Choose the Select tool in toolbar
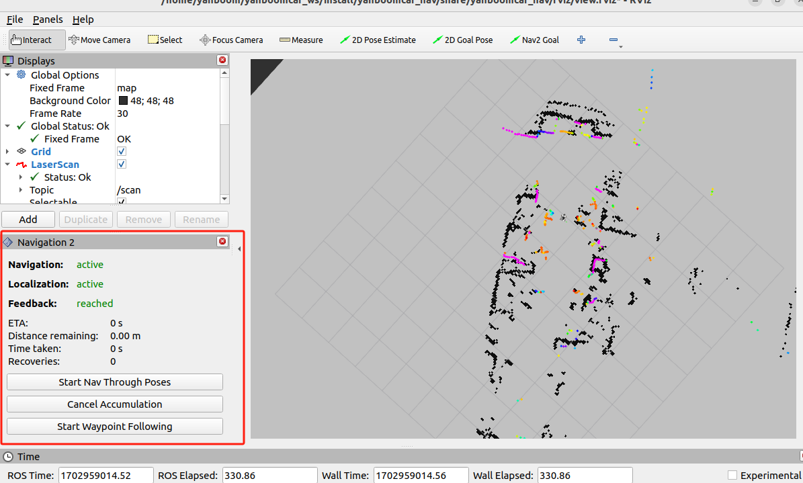Screen dimensions: 803x483 [x=165, y=40]
